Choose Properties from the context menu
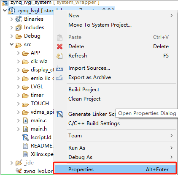Image resolution: width=178 pixels, height=175 pixels. pyautogui.click(x=115, y=169)
